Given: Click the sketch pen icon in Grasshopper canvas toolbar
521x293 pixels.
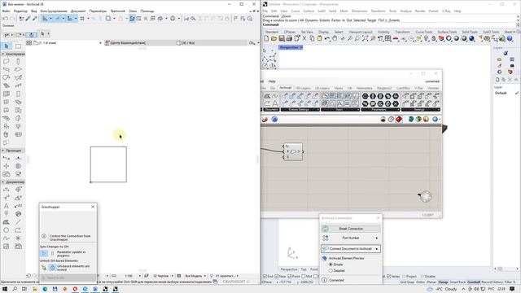Looking at the screenshot, I should 265,119.
